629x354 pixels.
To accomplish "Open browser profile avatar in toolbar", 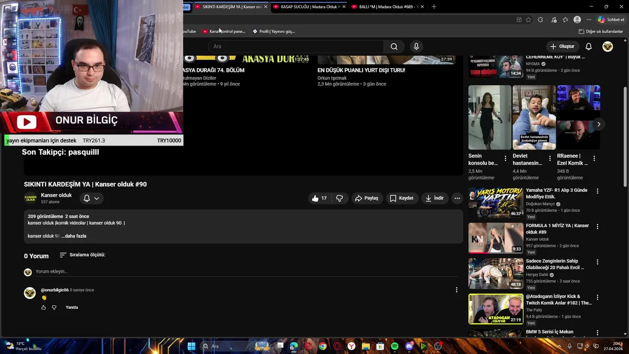I will click(x=577, y=20).
